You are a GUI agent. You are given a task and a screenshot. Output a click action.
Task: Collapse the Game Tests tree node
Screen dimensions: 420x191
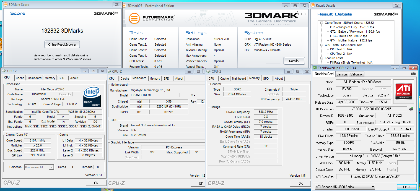pos(322,23)
